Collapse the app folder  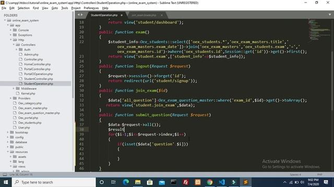point(8,25)
